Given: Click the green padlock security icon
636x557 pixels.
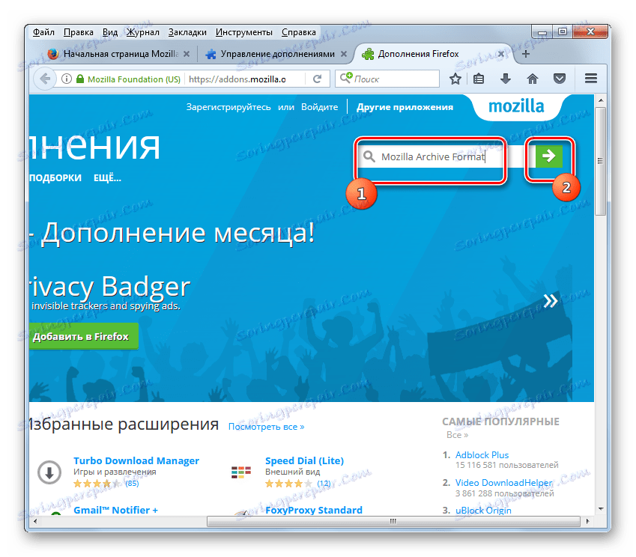Looking at the screenshot, I should (x=80, y=79).
